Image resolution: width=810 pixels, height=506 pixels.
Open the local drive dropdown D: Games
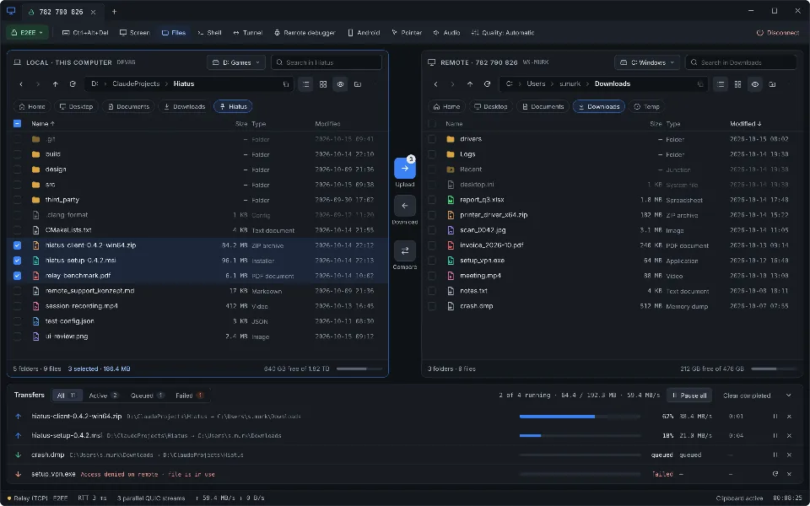[x=236, y=62]
